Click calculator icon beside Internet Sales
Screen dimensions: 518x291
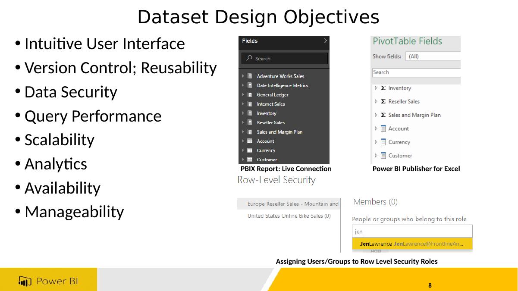[250, 104]
